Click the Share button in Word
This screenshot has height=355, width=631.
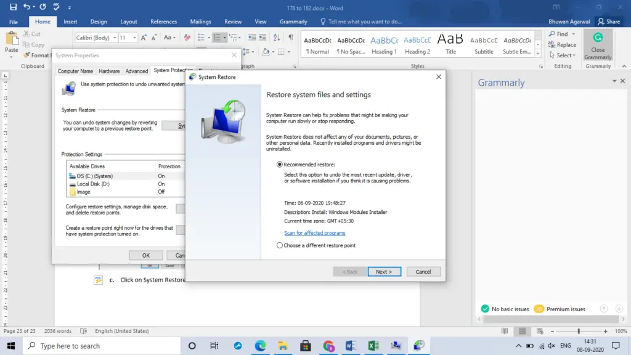(x=609, y=22)
